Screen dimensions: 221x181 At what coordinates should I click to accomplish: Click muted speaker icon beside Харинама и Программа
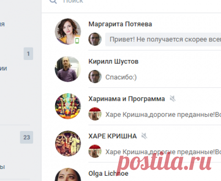point(172,98)
